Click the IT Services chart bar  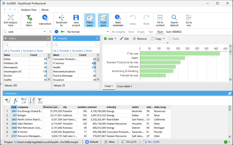[x=180, y=54]
